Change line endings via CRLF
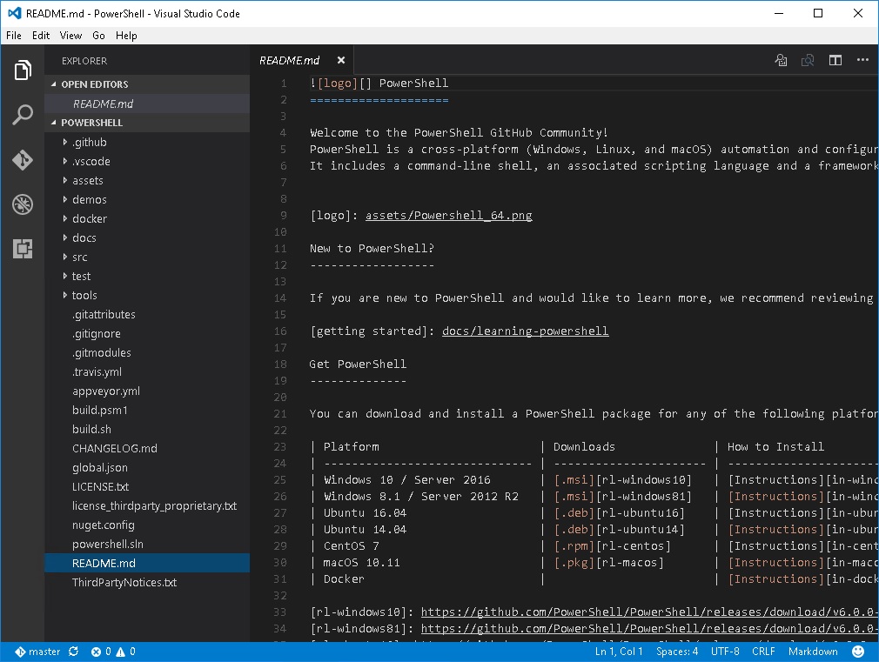The width and height of the screenshot is (879, 662). pos(763,652)
